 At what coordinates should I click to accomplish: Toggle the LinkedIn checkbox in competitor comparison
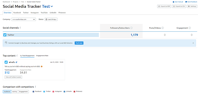64,92
